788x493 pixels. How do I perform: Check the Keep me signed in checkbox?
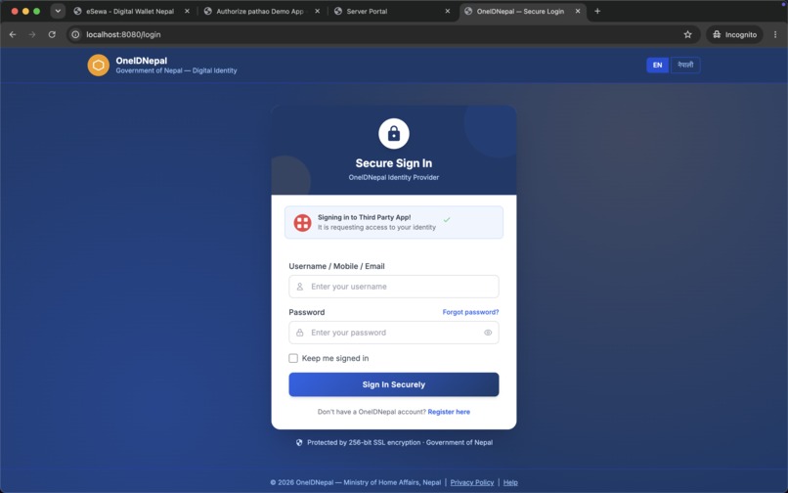[x=293, y=358]
